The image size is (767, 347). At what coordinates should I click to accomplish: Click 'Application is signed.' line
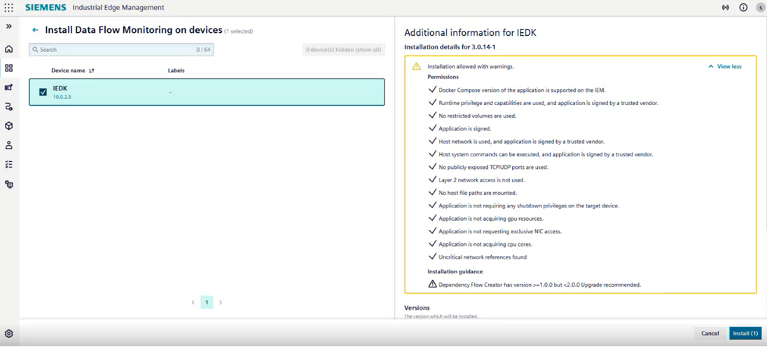[x=464, y=129]
